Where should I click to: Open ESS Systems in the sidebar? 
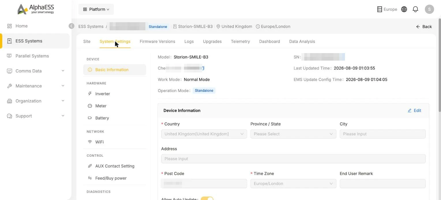pos(36,41)
